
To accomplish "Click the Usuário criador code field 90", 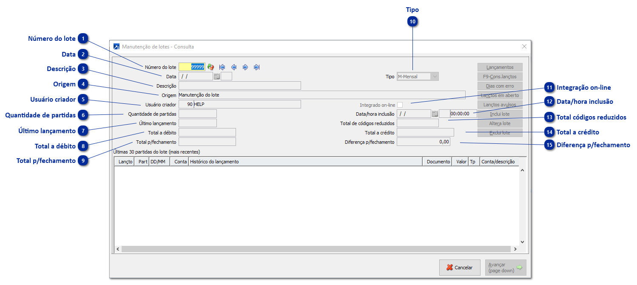I will pos(186,104).
